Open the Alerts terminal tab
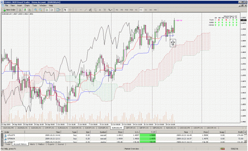The width and height of the screenshot is (248, 151). click(33, 144)
